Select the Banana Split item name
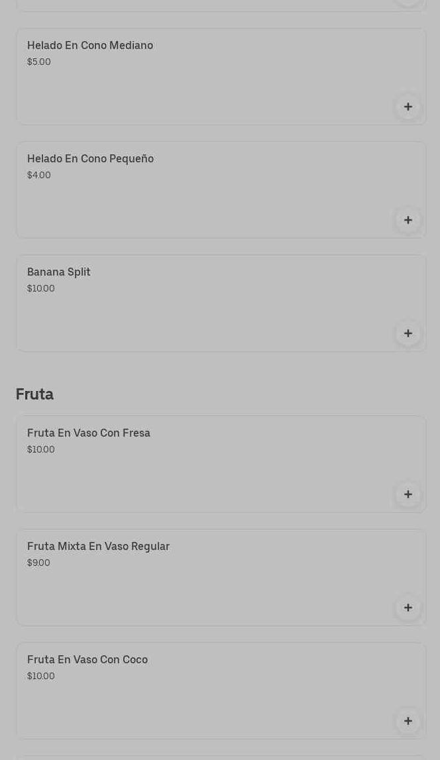The image size is (440, 760). 59,272
